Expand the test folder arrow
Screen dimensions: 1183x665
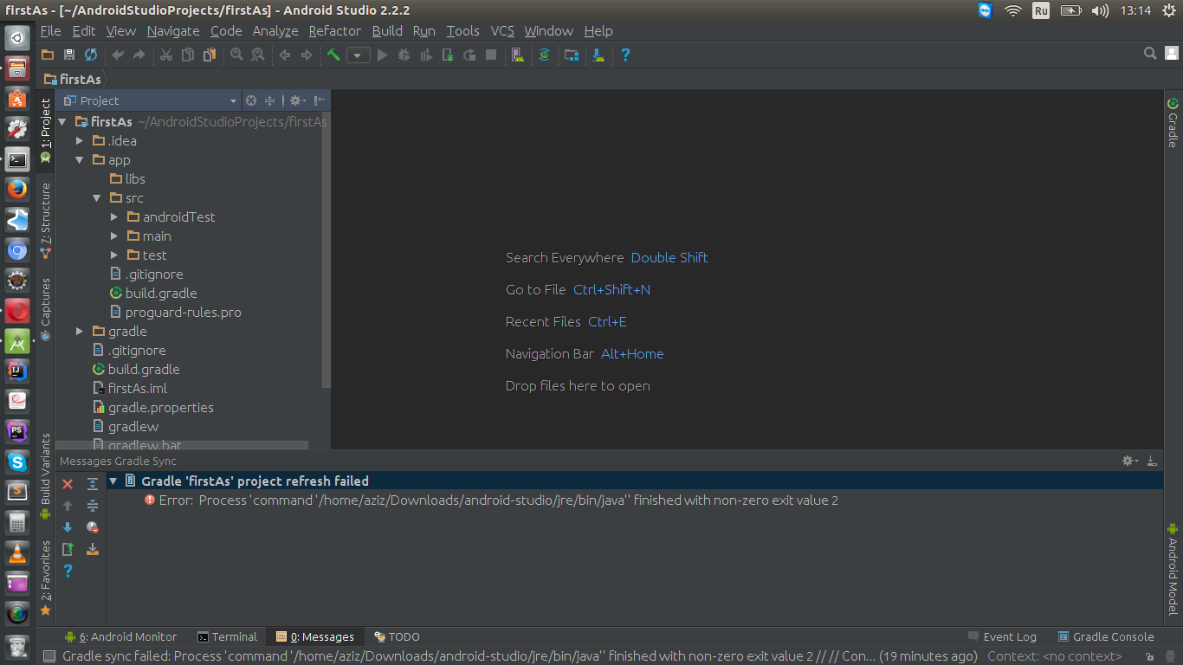(114, 255)
